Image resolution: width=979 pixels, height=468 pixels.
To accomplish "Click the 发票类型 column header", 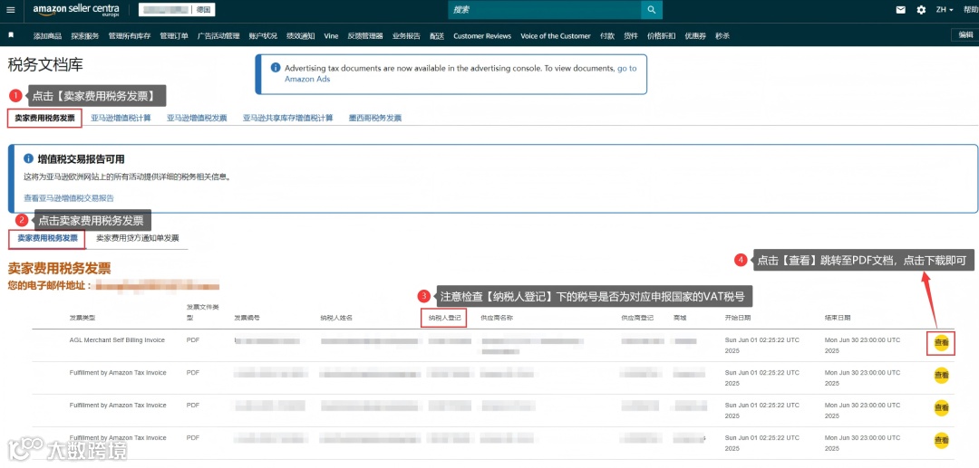I will (82, 318).
